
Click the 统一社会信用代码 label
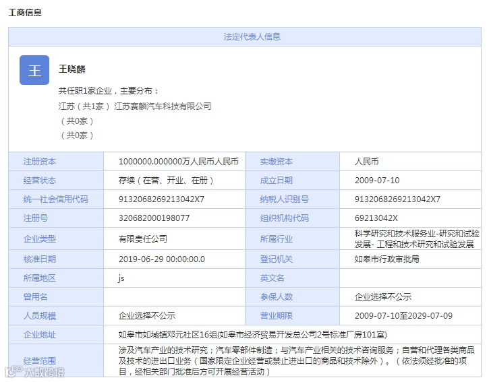coord(55,199)
